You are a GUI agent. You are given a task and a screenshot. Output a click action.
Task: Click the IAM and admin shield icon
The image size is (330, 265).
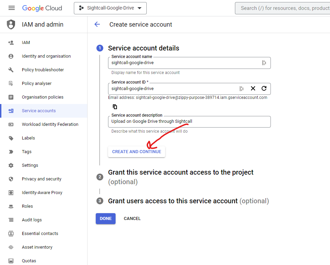11,24
